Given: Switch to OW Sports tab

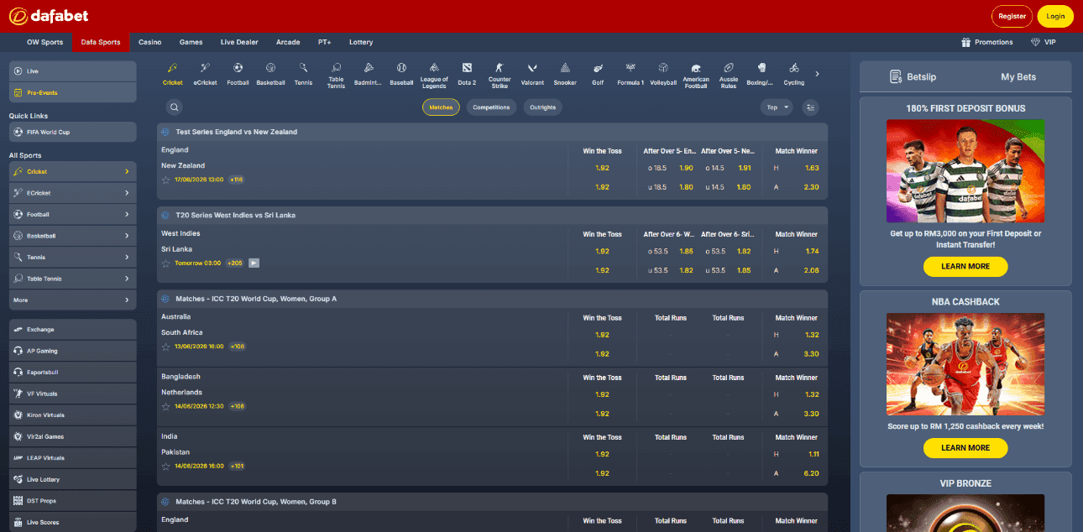Looking at the screenshot, I should coord(44,42).
